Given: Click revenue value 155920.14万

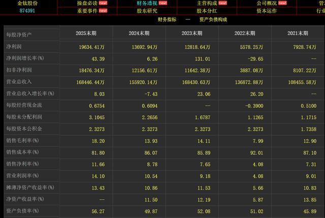Looking at the screenshot, I should (143, 82).
